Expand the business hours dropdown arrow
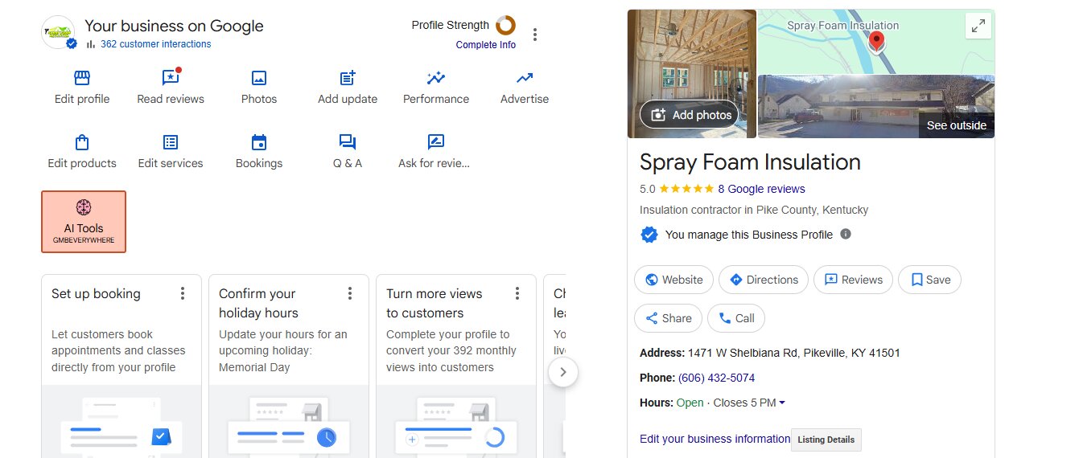Viewport: 1075px width, 458px height. tap(782, 403)
